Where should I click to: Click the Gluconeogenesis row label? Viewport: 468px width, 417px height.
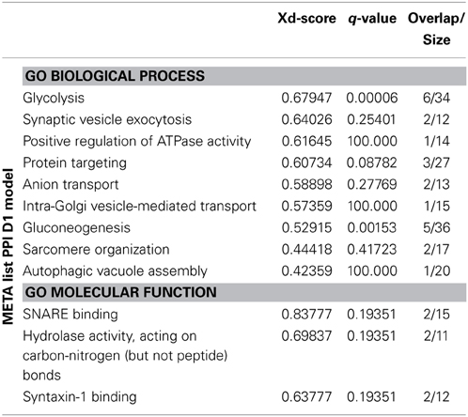76,228
